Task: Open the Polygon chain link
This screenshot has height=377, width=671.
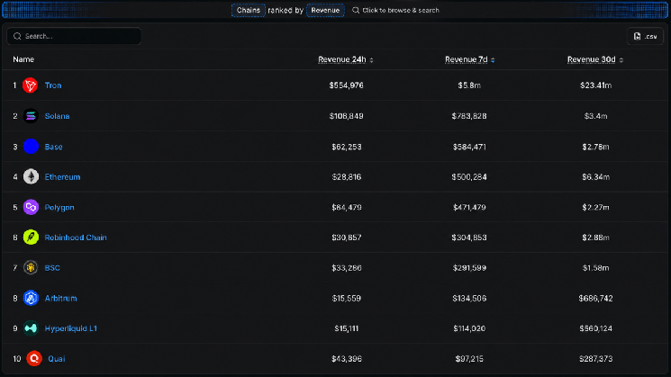Action: pyautogui.click(x=59, y=207)
